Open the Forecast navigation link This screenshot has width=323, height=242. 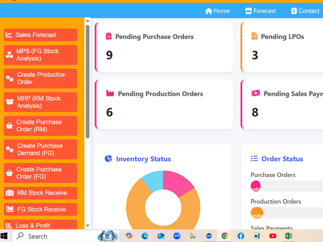pyautogui.click(x=260, y=11)
